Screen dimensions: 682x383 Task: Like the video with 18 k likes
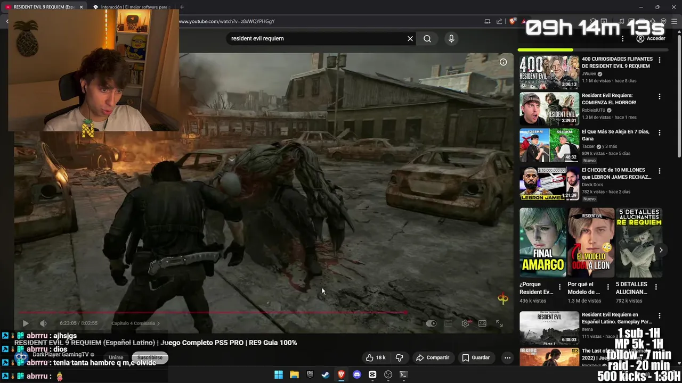pyautogui.click(x=376, y=357)
